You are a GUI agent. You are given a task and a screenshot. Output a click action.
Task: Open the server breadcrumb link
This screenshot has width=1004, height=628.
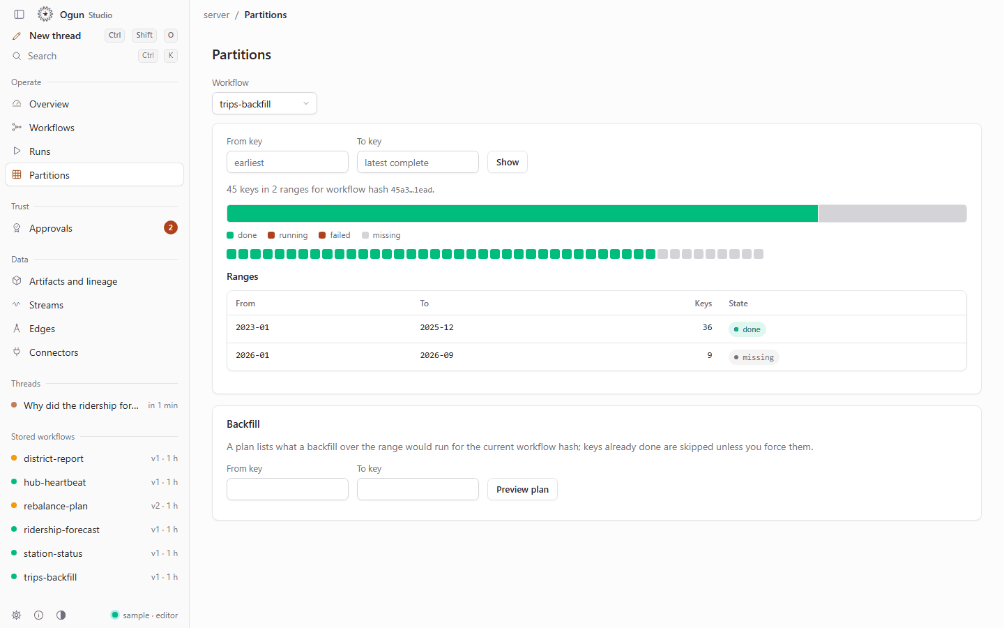(x=216, y=15)
